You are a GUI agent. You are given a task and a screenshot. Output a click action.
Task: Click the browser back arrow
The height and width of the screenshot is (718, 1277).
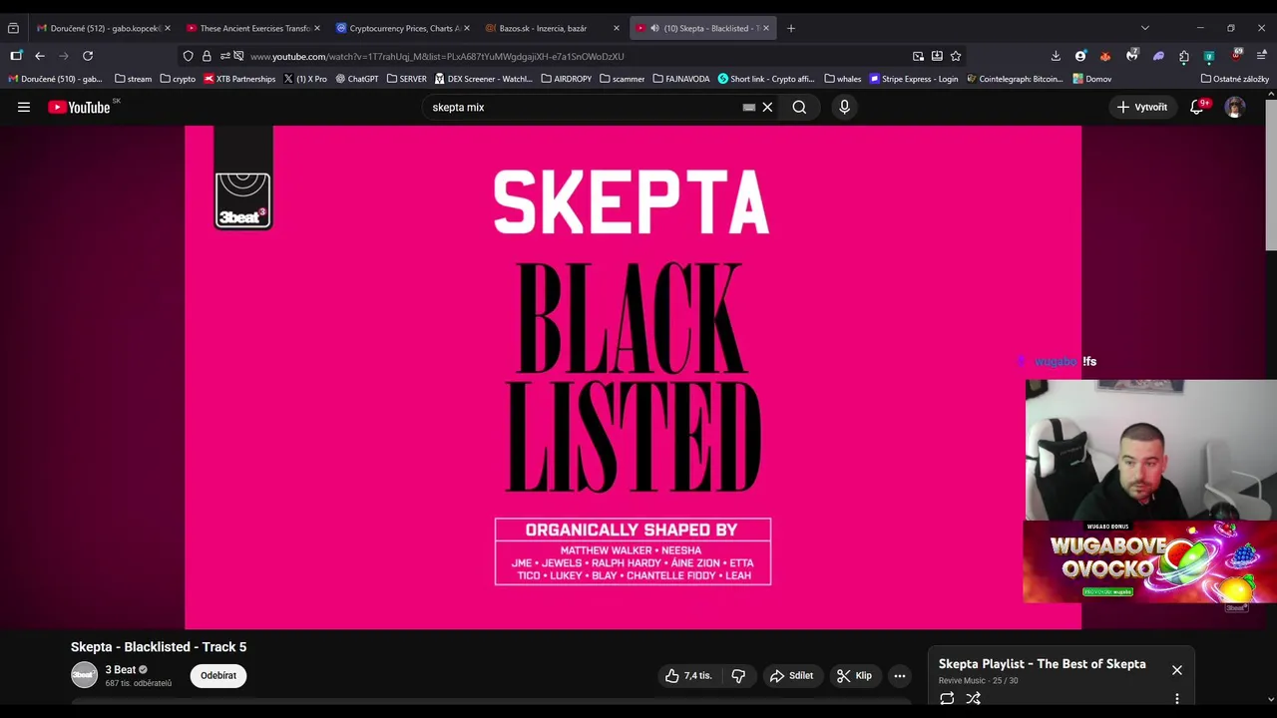click(40, 56)
